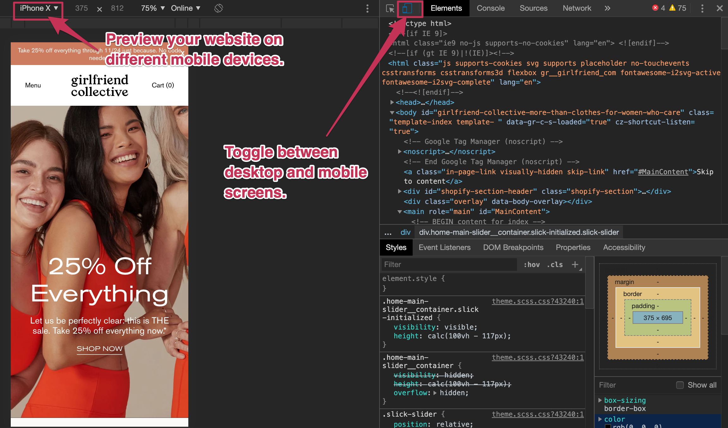
Task: Click the Show all checkbox in Computed styles
Action: pos(680,385)
